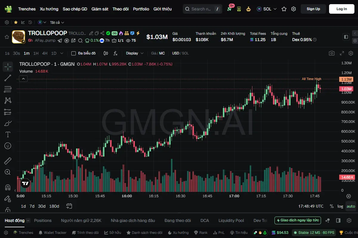
Task: Share the TROLLOPOOP token
Action: coord(103,33)
